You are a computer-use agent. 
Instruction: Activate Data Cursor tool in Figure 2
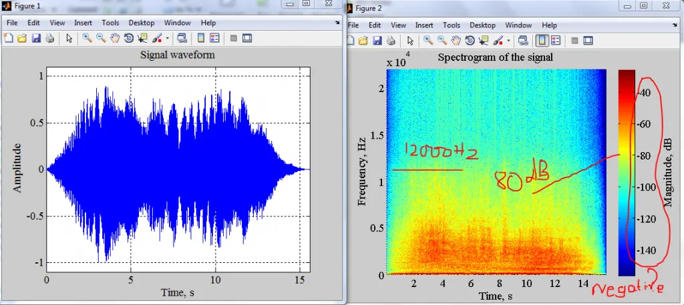(483, 41)
